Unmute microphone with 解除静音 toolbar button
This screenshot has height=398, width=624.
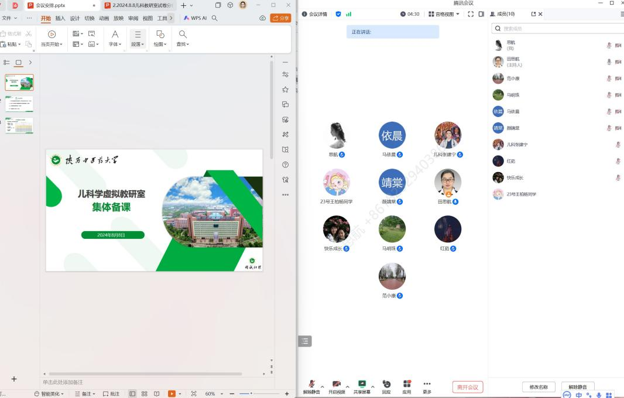(x=311, y=384)
